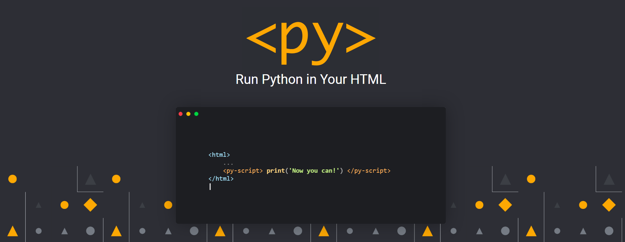Click the "Run Python in Your HTML" heading
625x242 pixels.
click(311, 80)
